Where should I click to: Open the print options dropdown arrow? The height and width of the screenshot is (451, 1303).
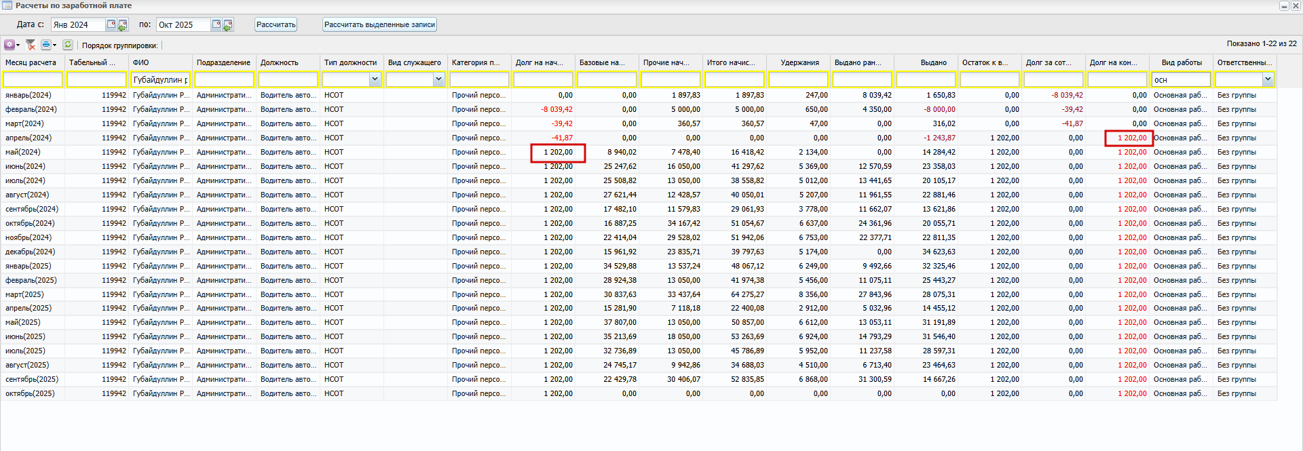pos(54,45)
